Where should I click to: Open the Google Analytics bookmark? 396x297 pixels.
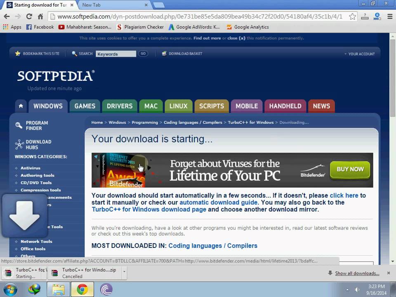(x=247, y=27)
